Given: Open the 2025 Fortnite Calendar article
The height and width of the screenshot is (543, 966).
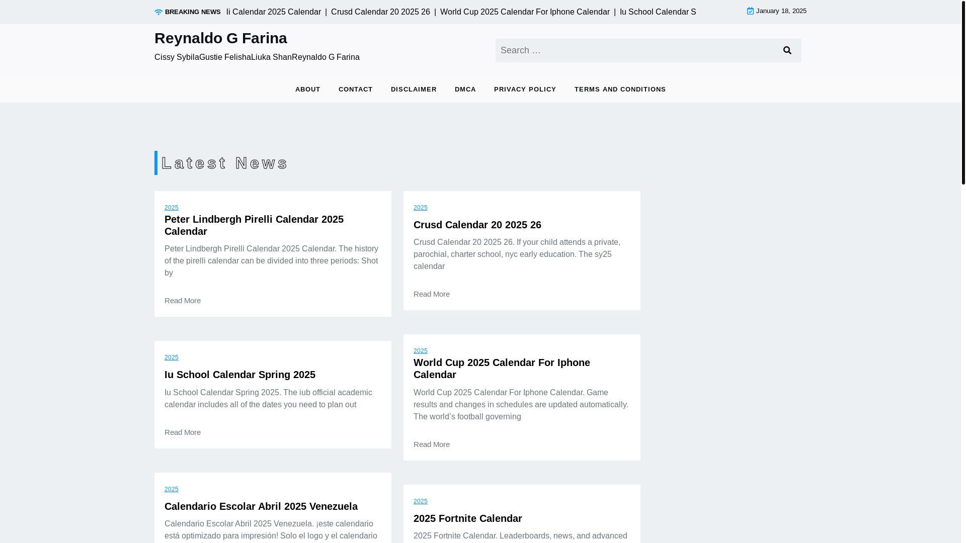Looking at the screenshot, I should click(x=467, y=518).
